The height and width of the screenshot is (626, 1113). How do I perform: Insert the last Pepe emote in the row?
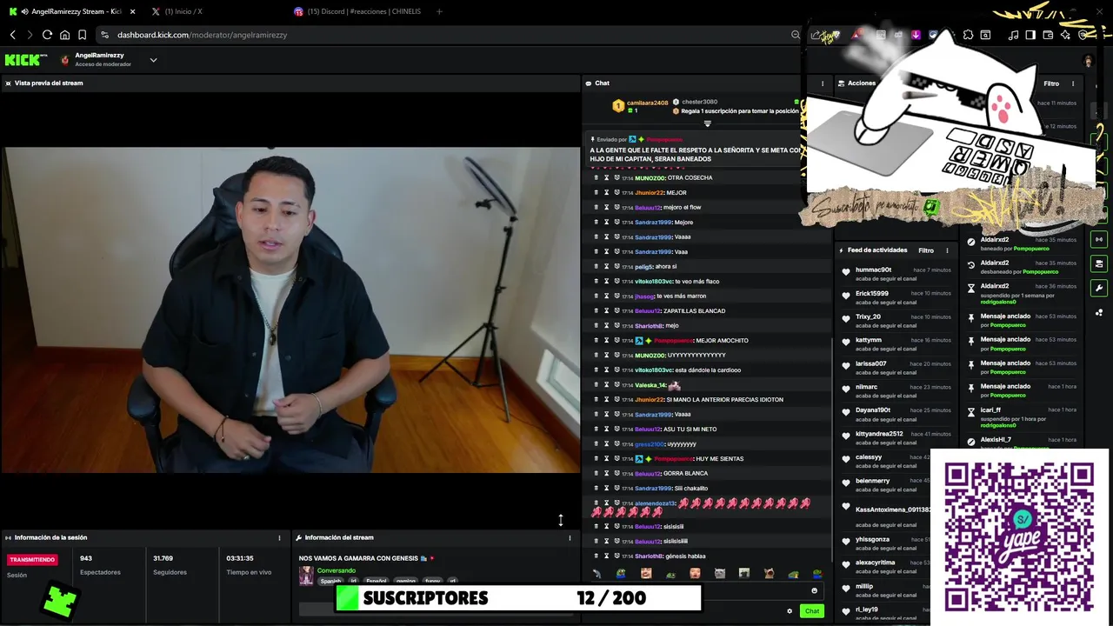tap(817, 574)
